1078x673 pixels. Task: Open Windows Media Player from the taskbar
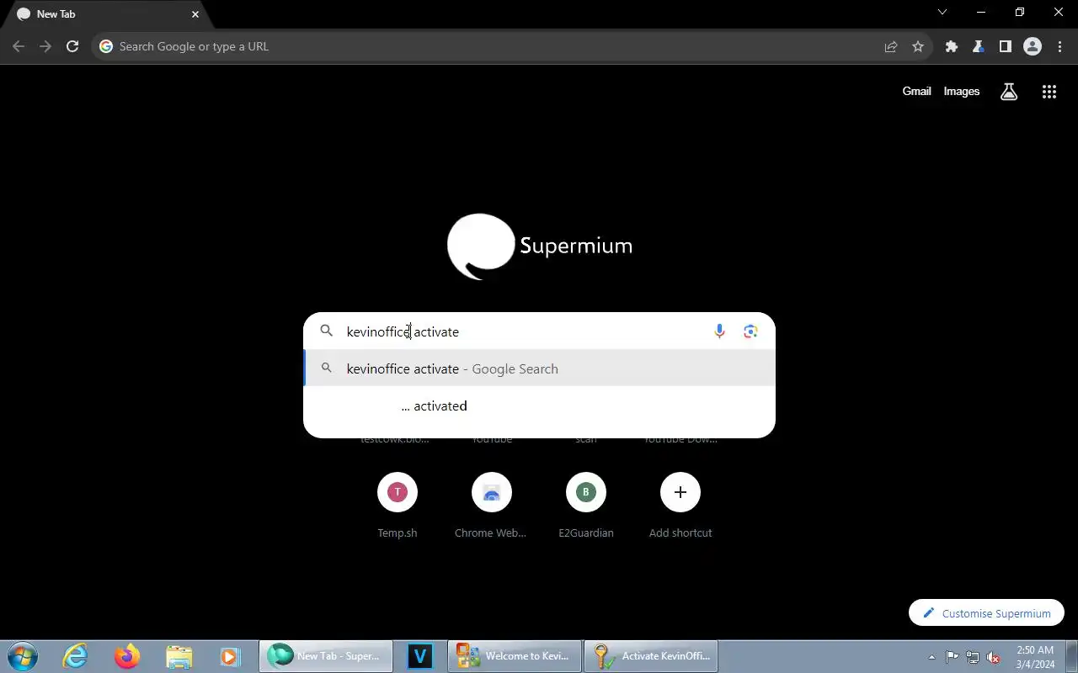230,656
